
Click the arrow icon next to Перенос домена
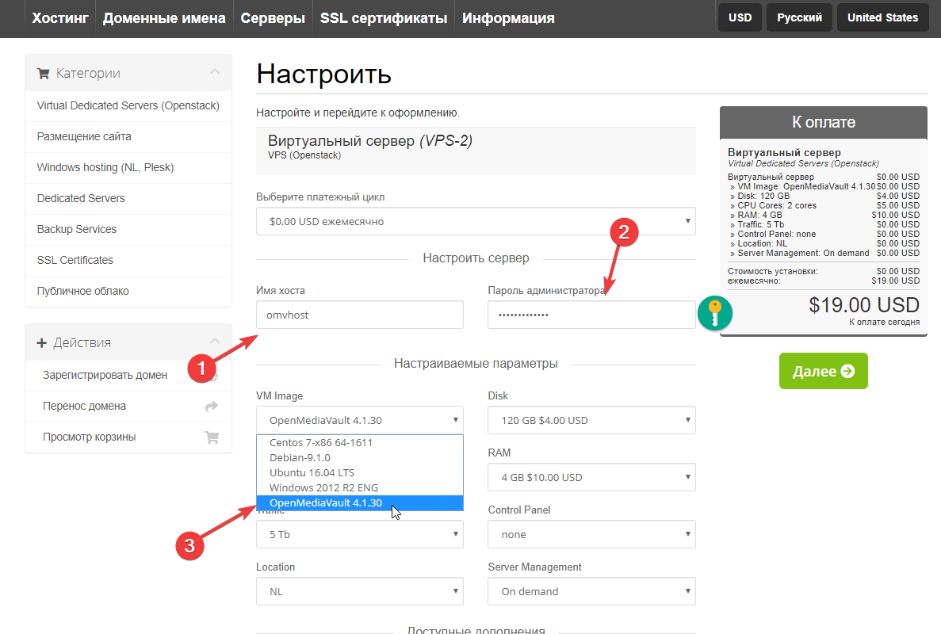click(211, 406)
